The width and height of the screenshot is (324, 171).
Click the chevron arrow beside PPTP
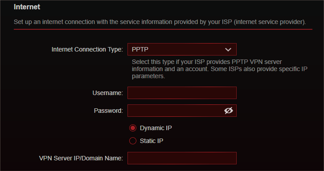(228, 49)
